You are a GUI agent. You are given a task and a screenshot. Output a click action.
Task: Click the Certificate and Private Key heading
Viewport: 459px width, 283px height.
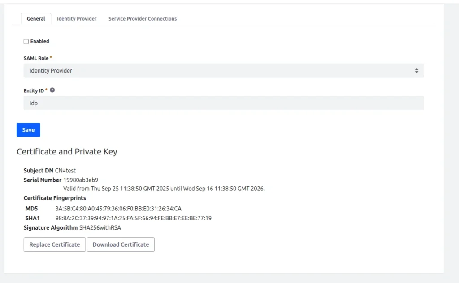[67, 152]
